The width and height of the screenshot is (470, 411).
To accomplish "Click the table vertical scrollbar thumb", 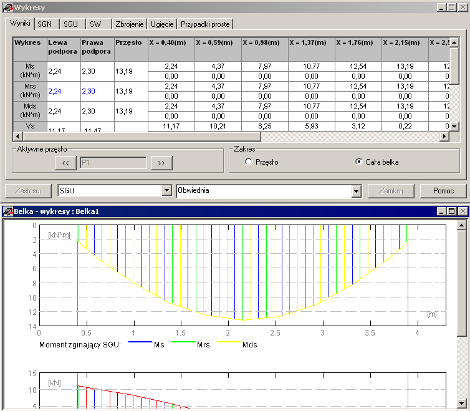I will click(x=454, y=65).
